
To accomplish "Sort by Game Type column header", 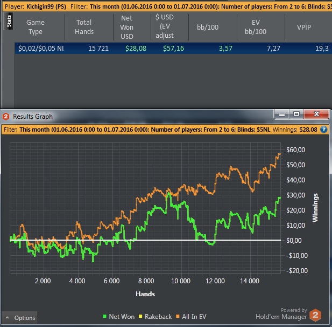I will [36, 27].
